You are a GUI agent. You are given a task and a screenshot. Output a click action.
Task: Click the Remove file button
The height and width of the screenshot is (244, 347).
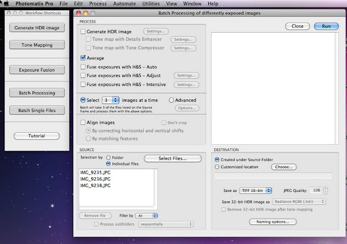(x=95, y=215)
